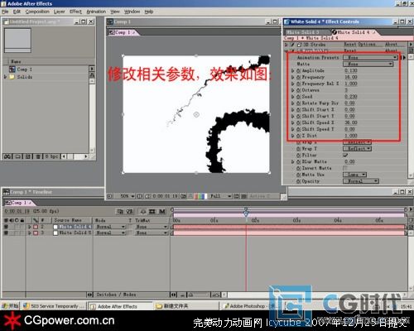The width and height of the screenshot is (414, 331).
Task: Open Wrap Y Reflect dropdown
Action: (x=357, y=149)
